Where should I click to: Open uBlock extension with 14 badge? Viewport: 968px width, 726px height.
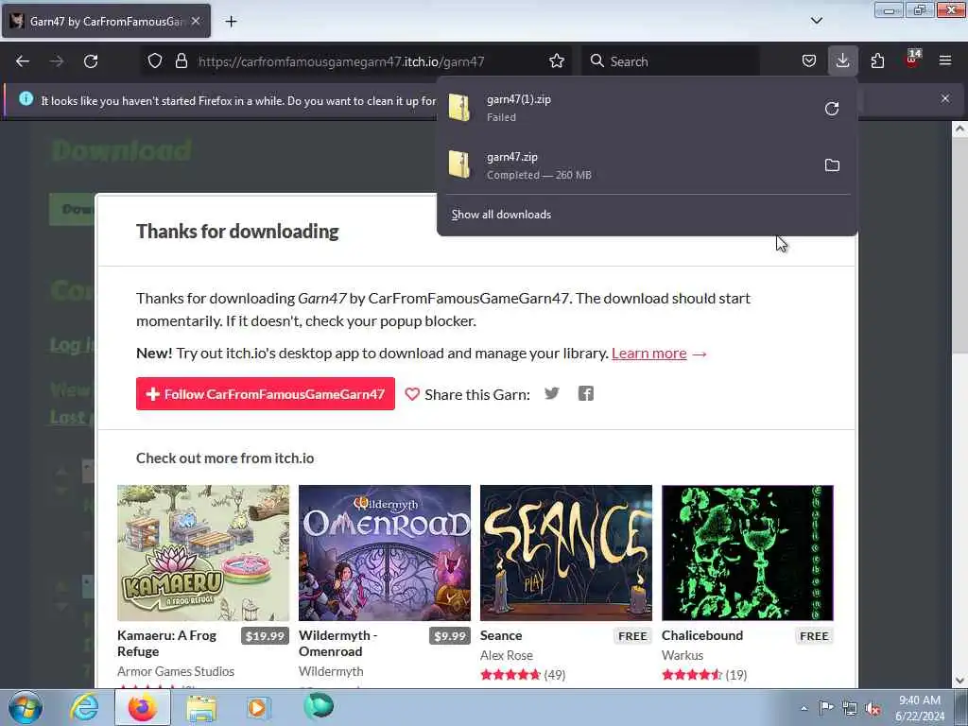[912, 60]
